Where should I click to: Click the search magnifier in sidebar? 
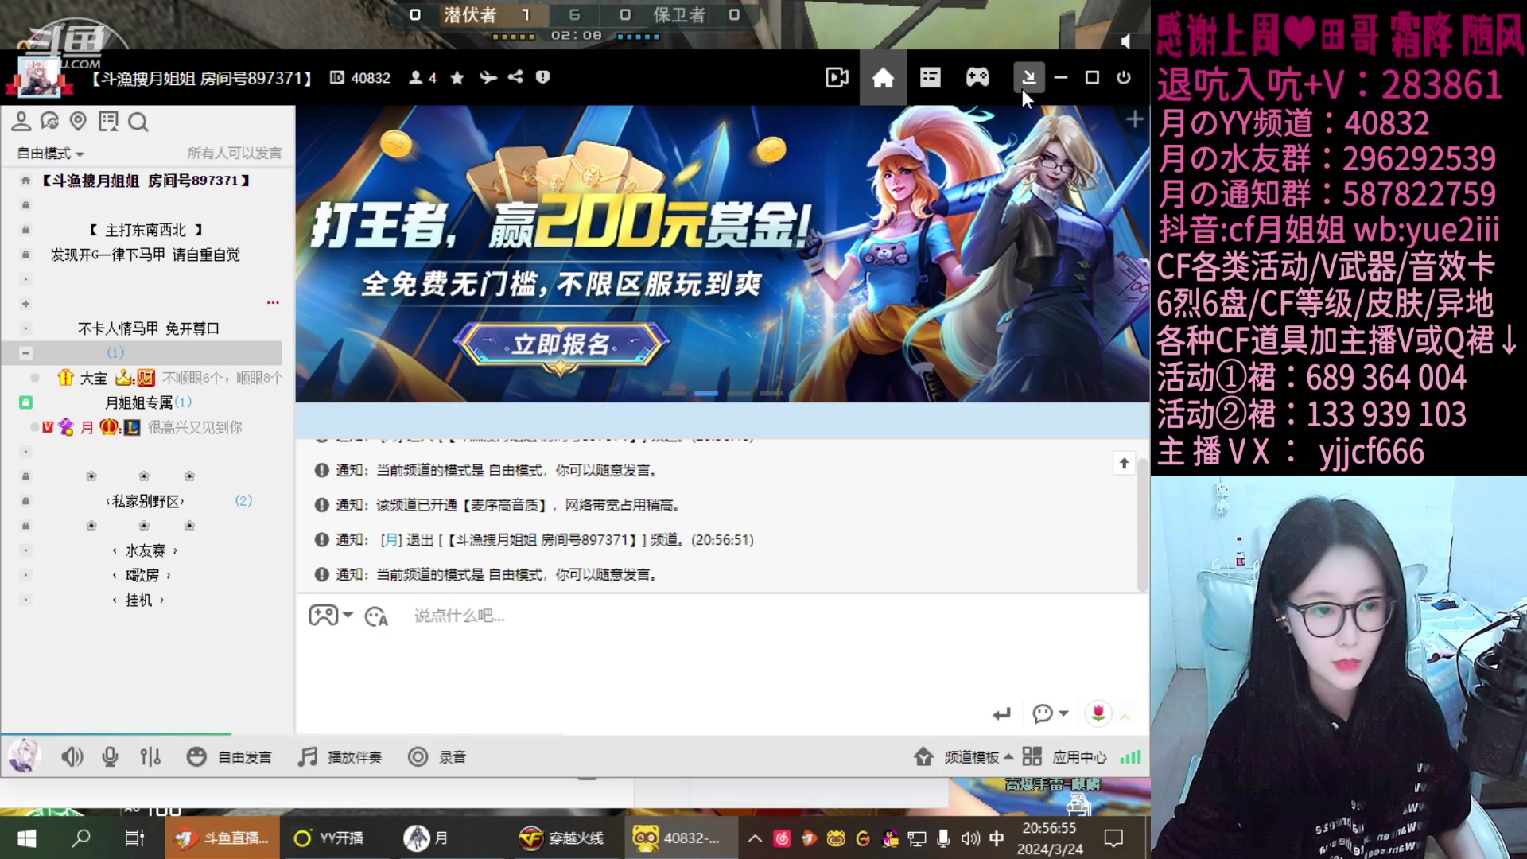click(x=138, y=122)
